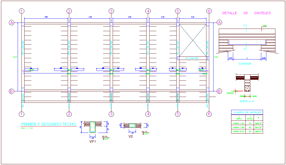Image resolution: width=286 pixels, height=165 pixels.
Task: Select the DETALLE DE DINTELES heading
Action: point(246,13)
